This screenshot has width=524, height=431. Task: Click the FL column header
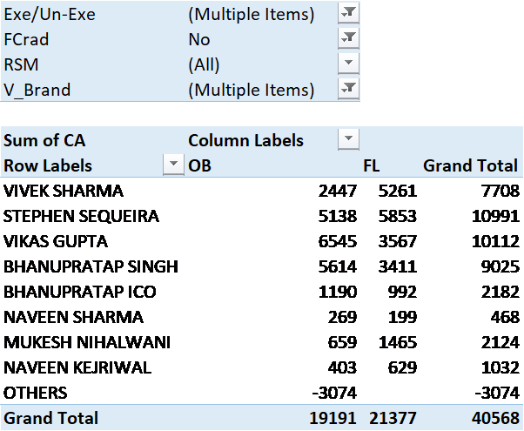[x=372, y=165]
